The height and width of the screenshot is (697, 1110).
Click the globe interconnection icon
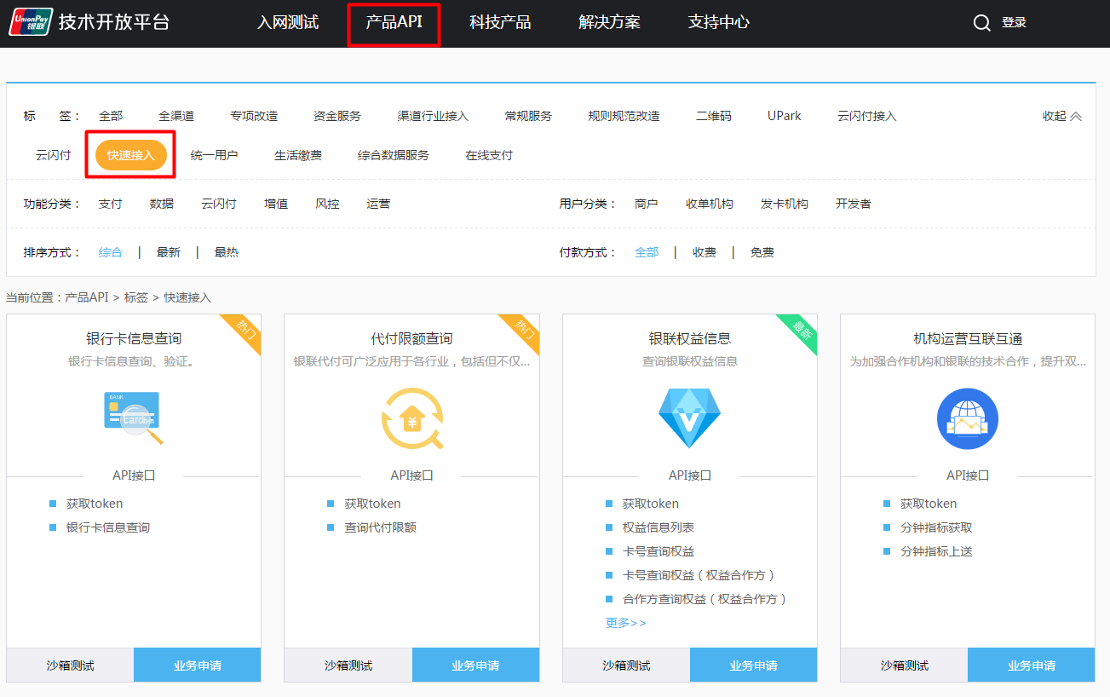[967, 418]
